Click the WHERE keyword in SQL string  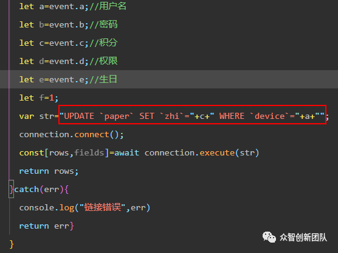(232, 116)
